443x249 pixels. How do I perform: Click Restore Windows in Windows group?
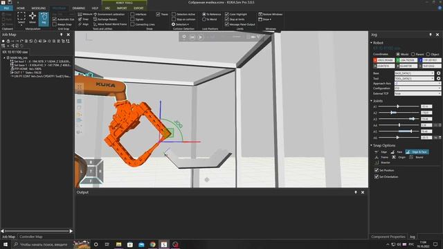271,14
